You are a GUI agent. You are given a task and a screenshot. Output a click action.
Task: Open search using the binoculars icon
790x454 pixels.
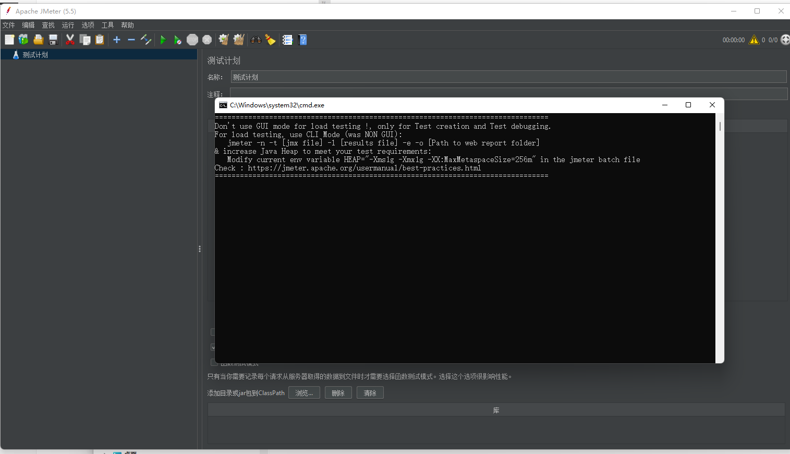[256, 40]
